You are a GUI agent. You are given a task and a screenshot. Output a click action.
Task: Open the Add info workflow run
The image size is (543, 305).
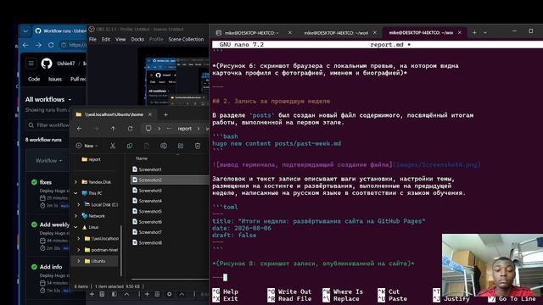(x=51, y=267)
